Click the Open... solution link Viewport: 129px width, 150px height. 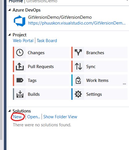coord(34,117)
